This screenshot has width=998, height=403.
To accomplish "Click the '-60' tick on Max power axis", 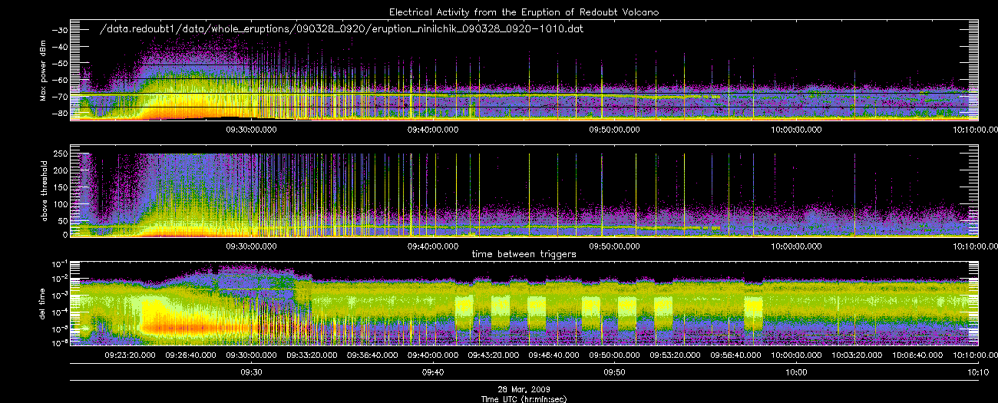I will 59,80.
